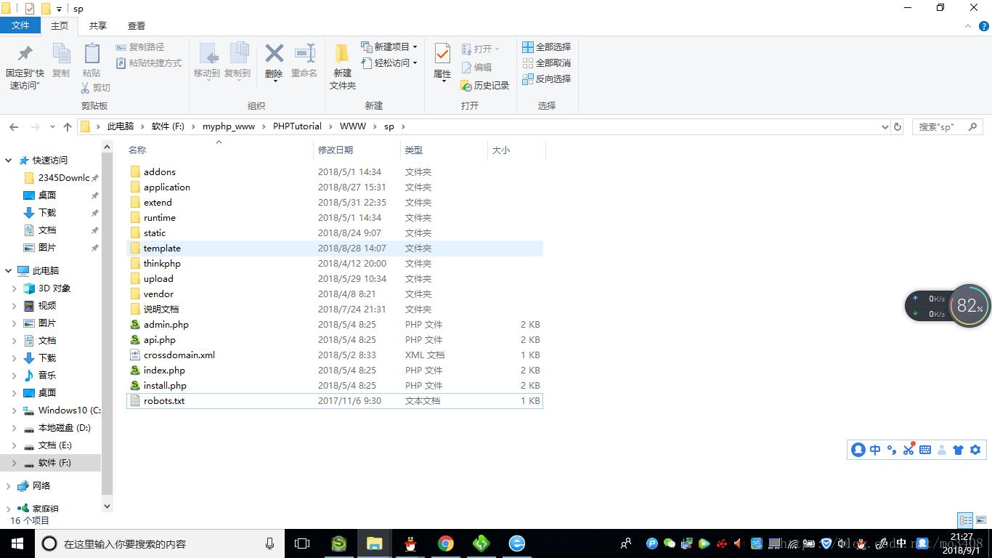Refresh the current folder view

point(898,126)
